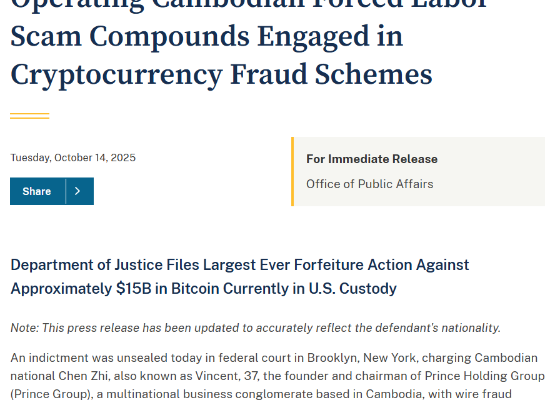Click the For Immediate Release heading
The height and width of the screenshot is (400, 545).
(371, 159)
